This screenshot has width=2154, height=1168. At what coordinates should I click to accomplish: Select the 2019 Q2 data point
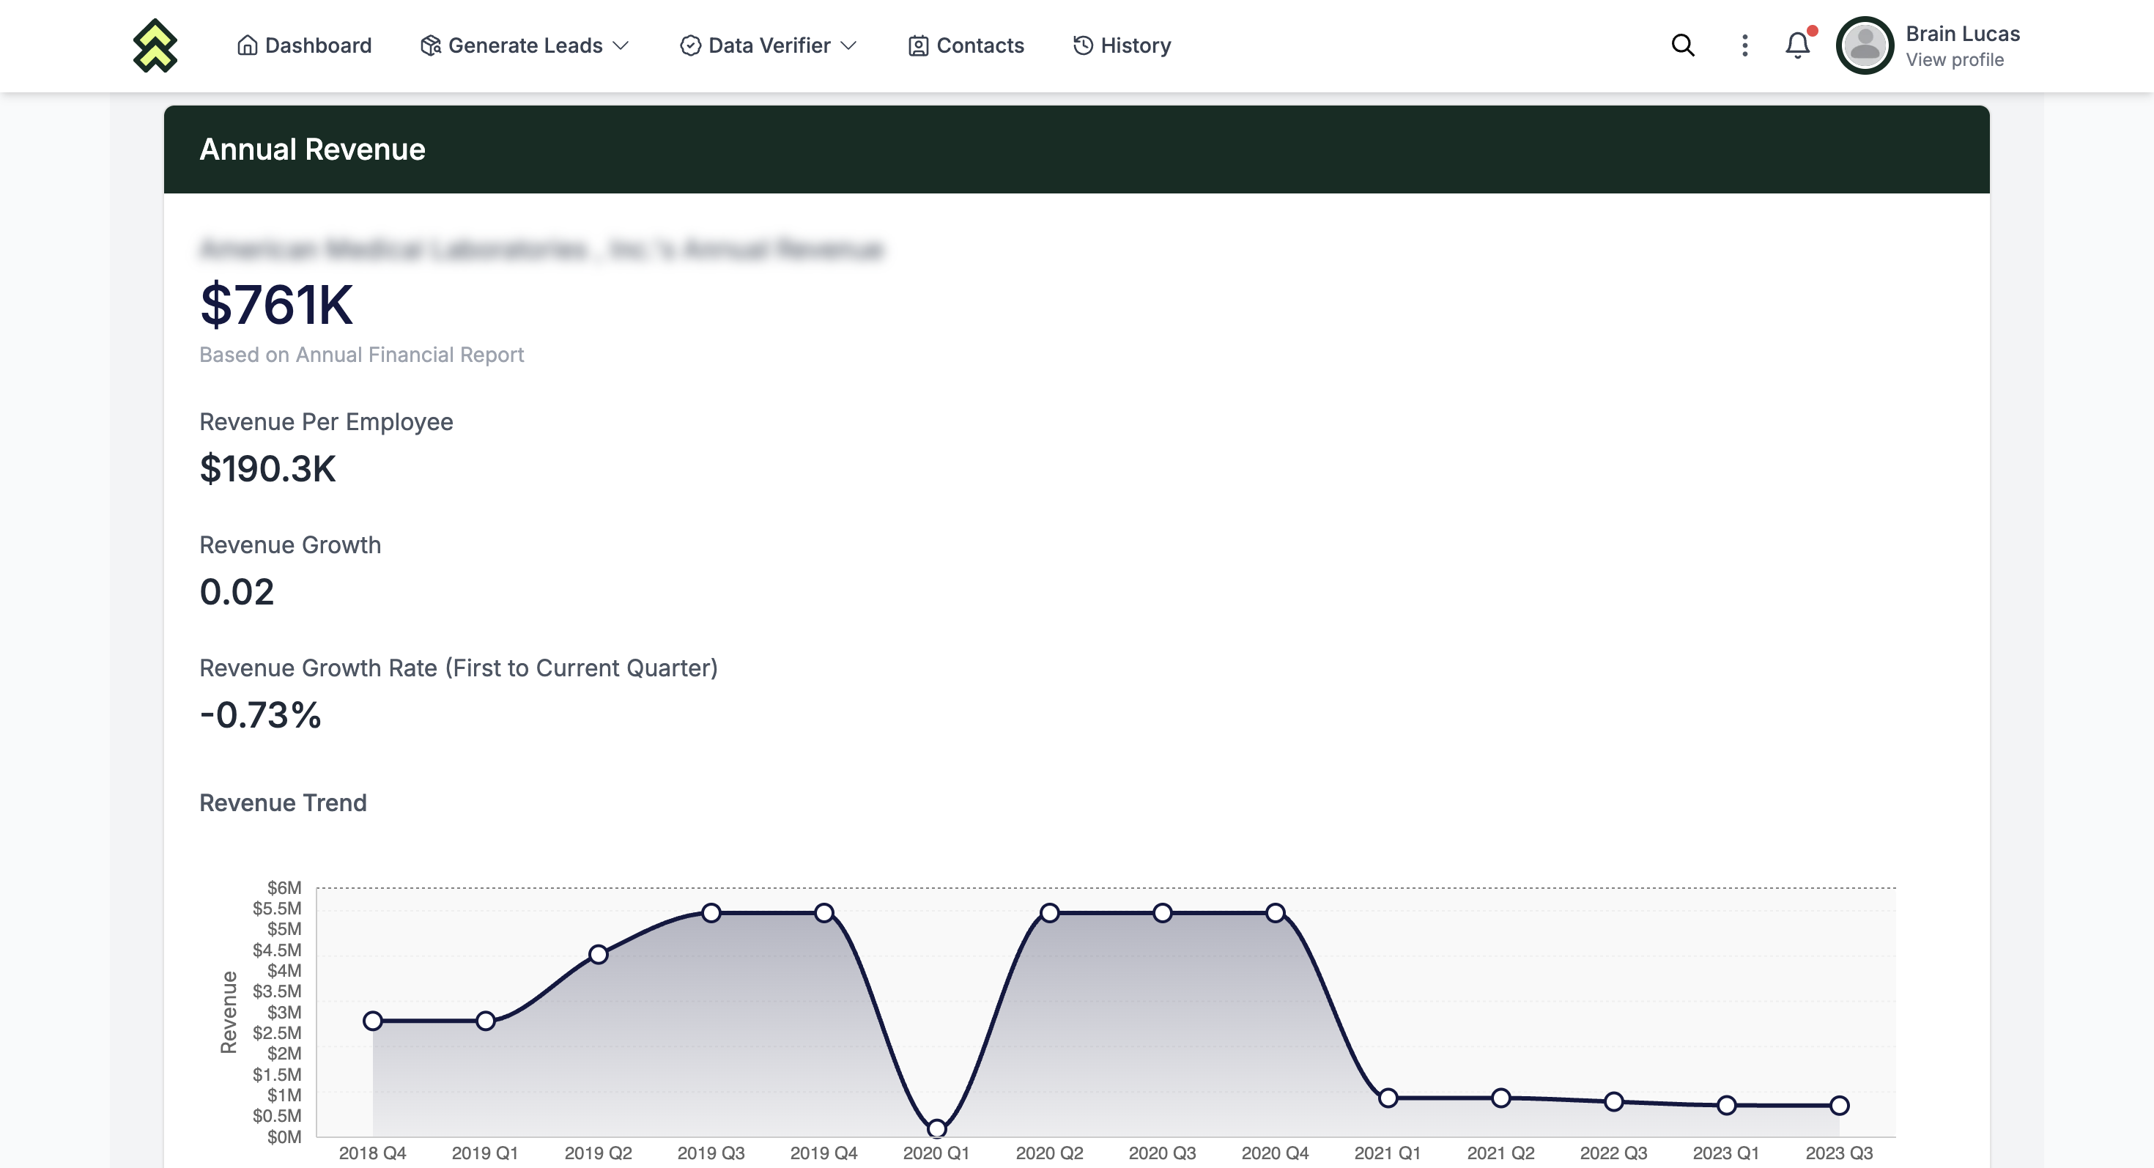(x=598, y=954)
